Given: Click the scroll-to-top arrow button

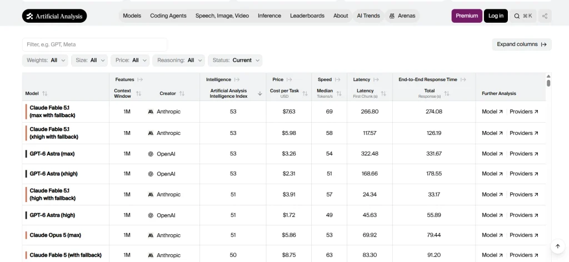Looking at the screenshot, I should (x=558, y=246).
